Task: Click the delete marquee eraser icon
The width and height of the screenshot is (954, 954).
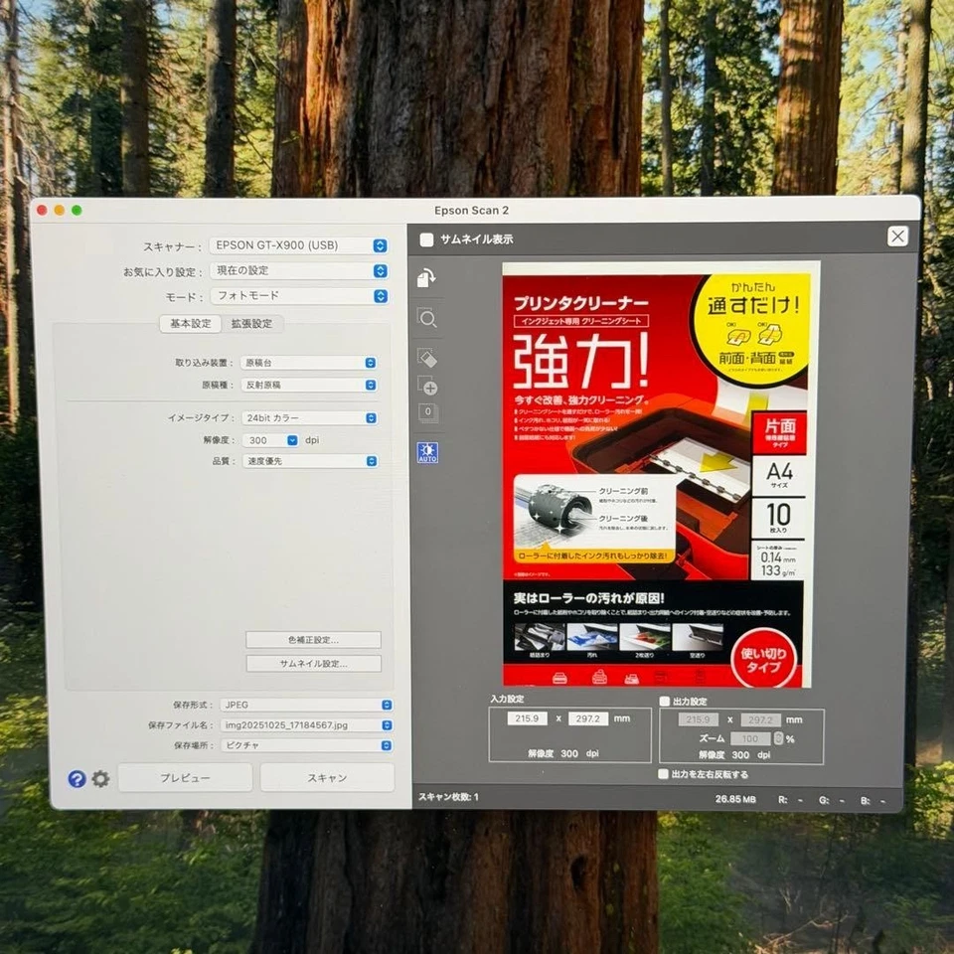Action: pos(427,358)
